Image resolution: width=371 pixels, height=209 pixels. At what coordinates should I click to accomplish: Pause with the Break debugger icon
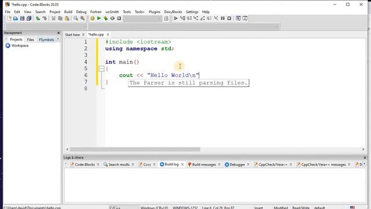point(223,18)
